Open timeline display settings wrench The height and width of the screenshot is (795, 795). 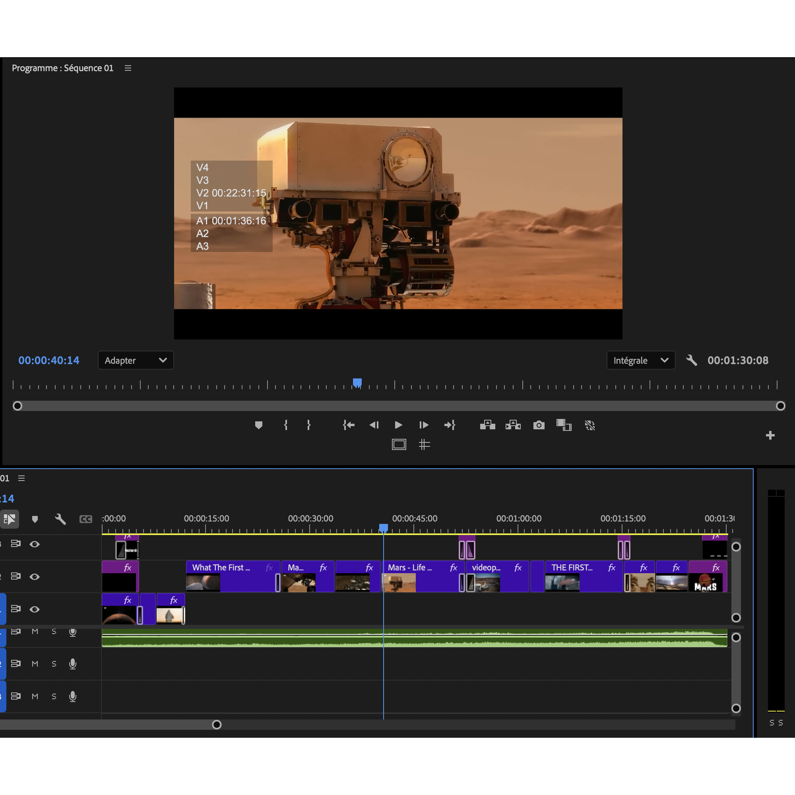tap(60, 519)
